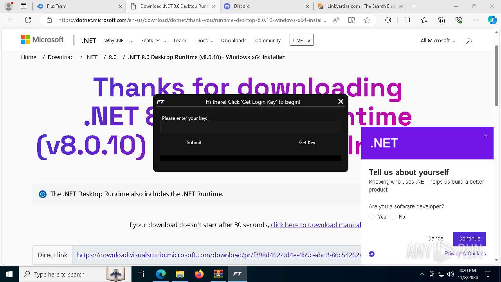Open Copilot sidebar icon

[x=492, y=20]
